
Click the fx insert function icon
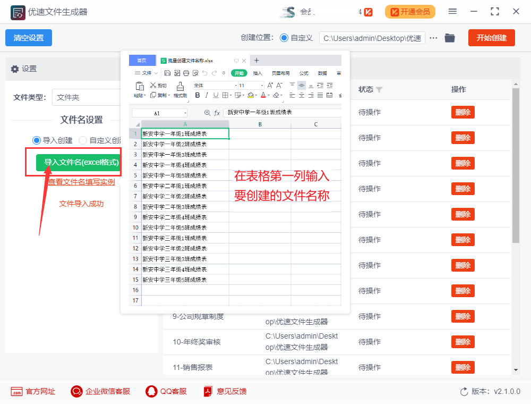click(x=217, y=113)
